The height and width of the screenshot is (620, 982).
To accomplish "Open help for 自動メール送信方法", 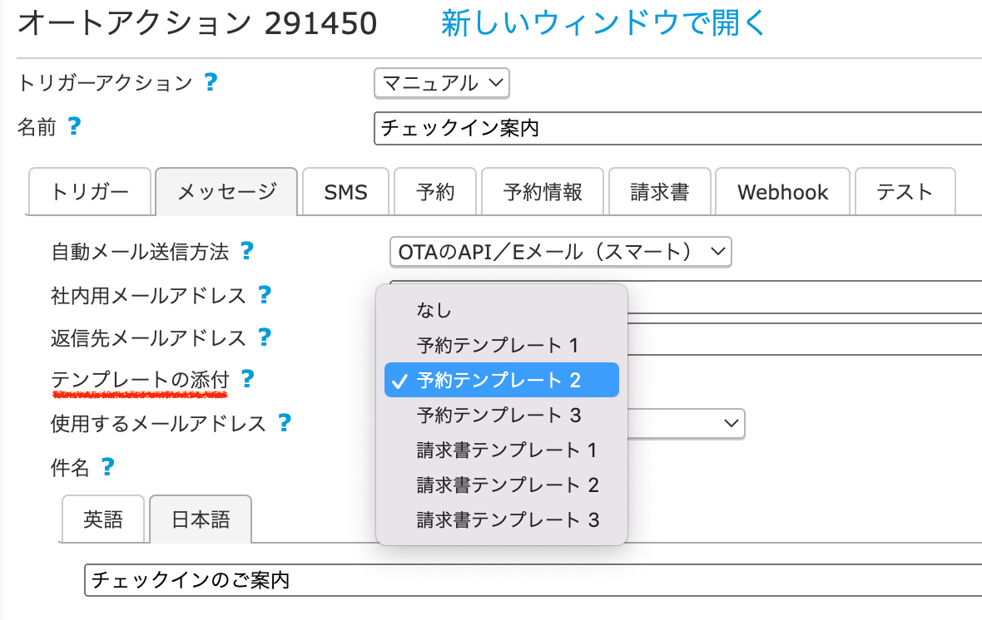I will [246, 250].
